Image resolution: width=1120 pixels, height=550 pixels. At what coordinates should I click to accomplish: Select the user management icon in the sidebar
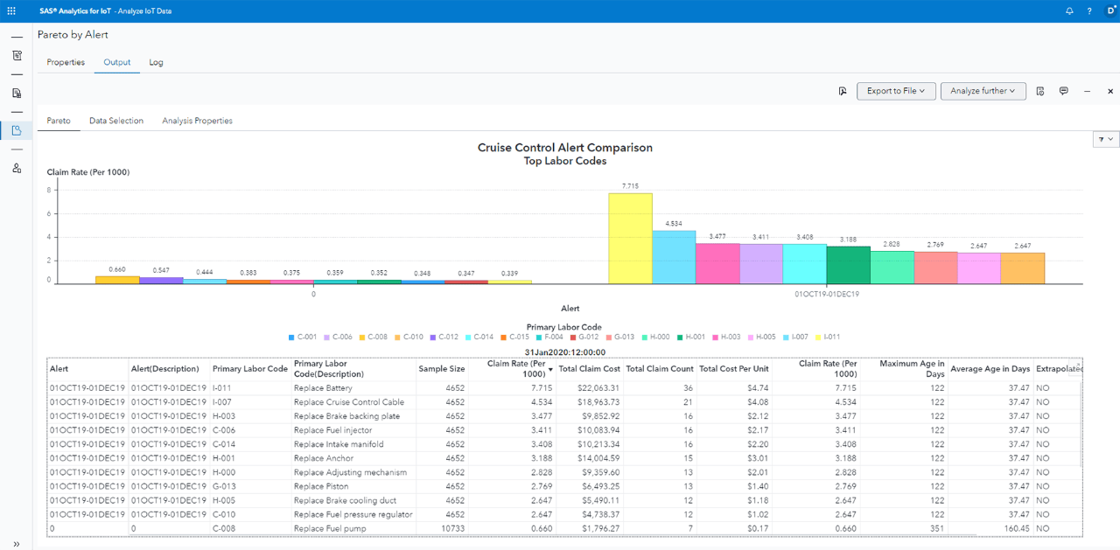pyautogui.click(x=16, y=168)
